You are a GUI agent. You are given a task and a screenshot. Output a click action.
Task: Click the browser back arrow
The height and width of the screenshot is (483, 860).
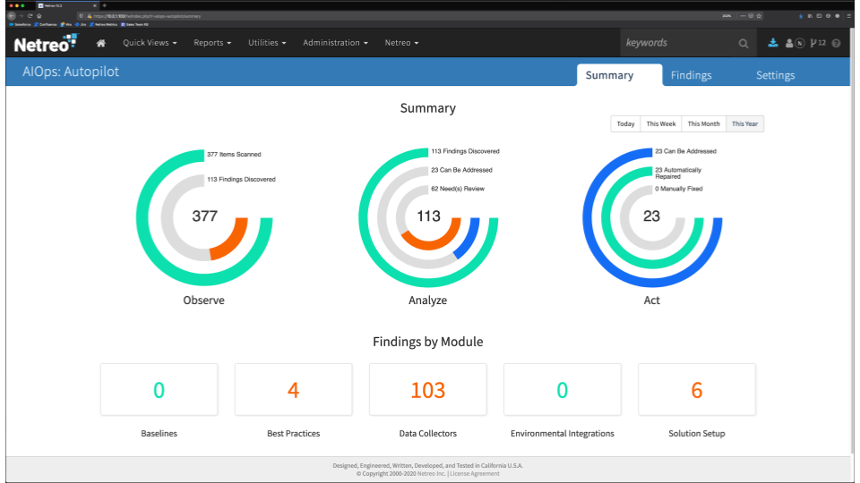(x=12, y=16)
